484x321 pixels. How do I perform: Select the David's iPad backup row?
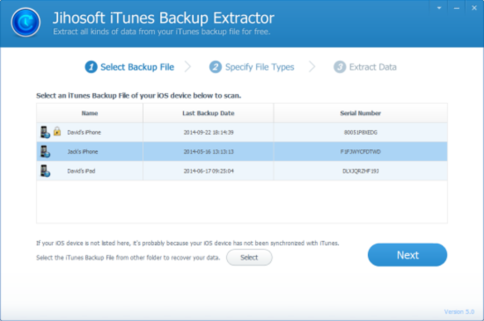coord(208,171)
